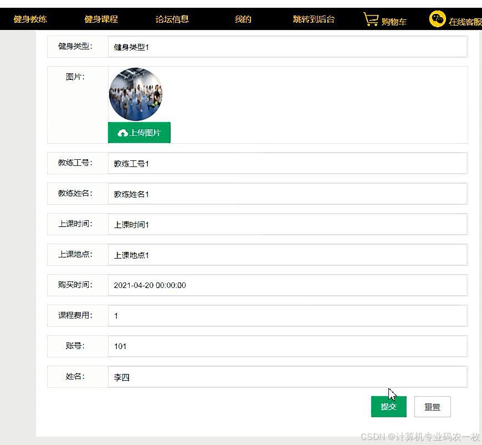Focus the 教练工号 input field
This screenshot has width=482, height=445.
[x=288, y=163]
